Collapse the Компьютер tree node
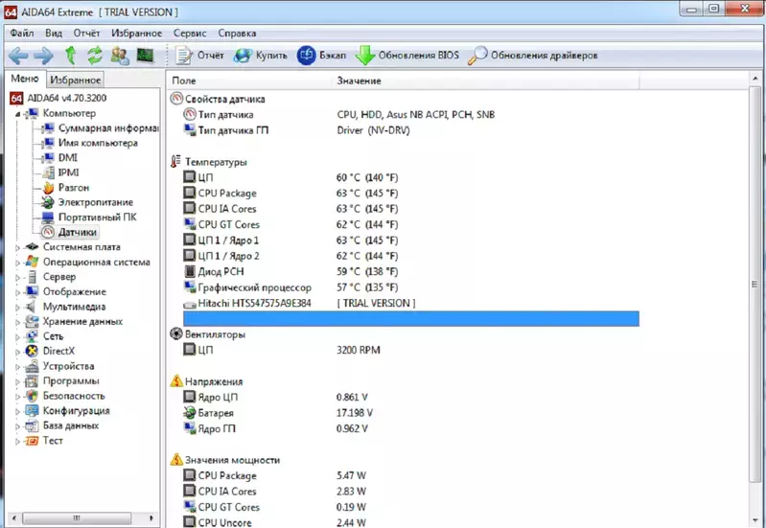 pyautogui.click(x=17, y=114)
